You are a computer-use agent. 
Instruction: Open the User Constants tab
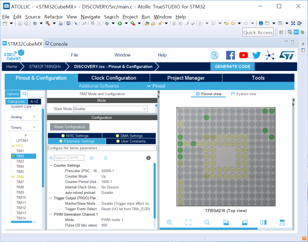point(131,141)
